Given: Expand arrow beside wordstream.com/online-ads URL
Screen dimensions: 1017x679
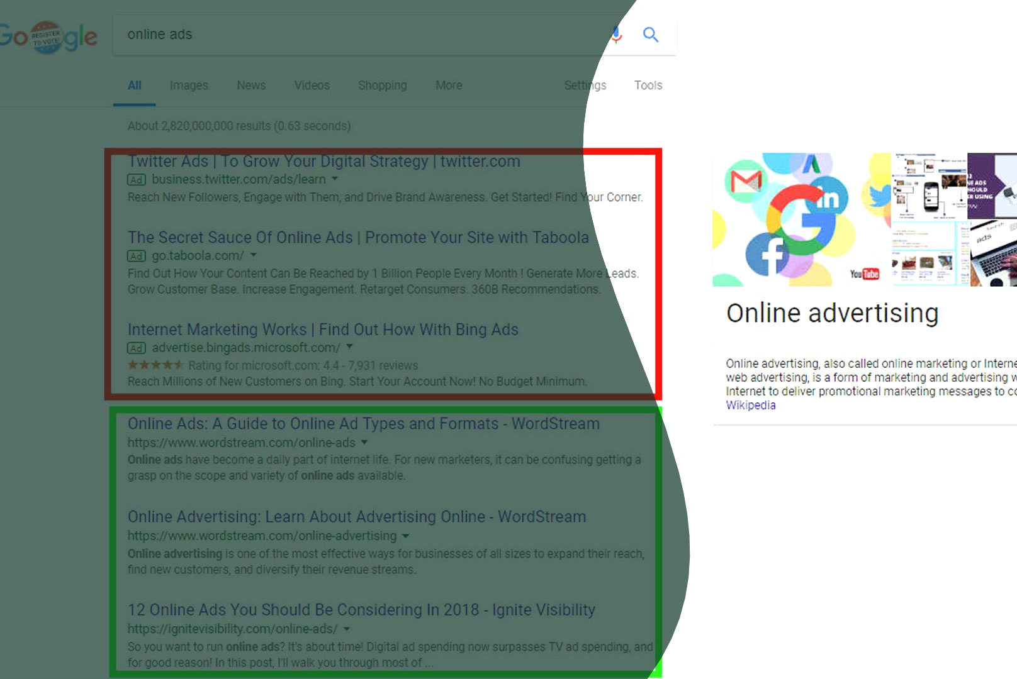Looking at the screenshot, I should [x=364, y=443].
